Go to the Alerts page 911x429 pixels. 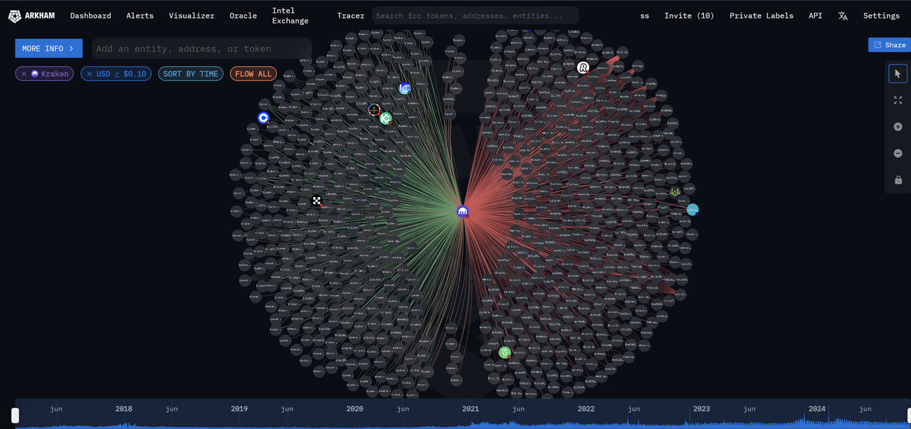click(x=139, y=16)
